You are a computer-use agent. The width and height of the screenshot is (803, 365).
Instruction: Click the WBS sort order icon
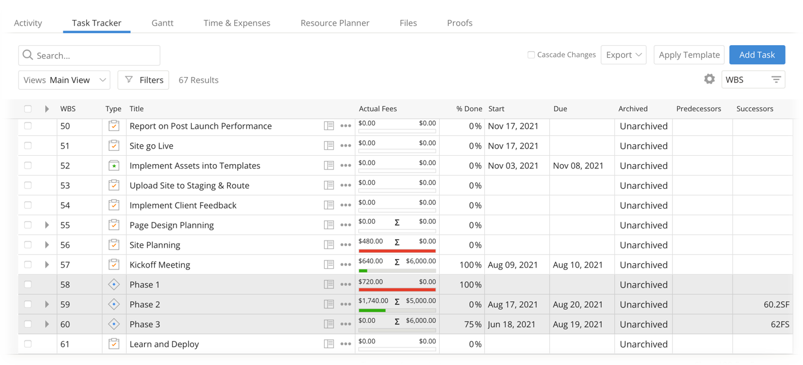coord(776,79)
